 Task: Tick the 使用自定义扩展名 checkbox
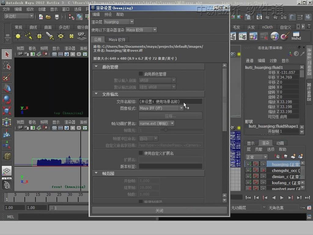(141, 153)
